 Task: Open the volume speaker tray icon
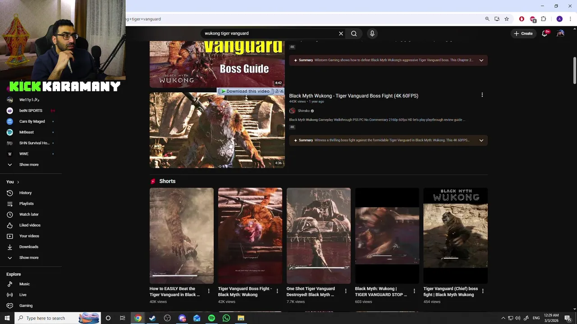(x=517, y=318)
